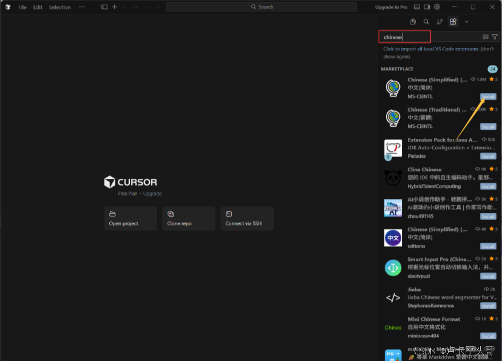This screenshot has width=502, height=361.
Task: Click Upgrade to Pro in title bar
Action: coord(392,7)
